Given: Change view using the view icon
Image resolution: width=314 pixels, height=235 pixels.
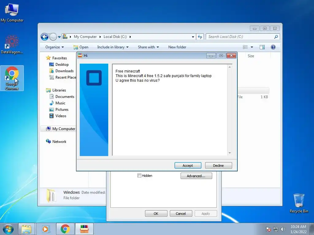Looking at the screenshot, I should [245, 47].
